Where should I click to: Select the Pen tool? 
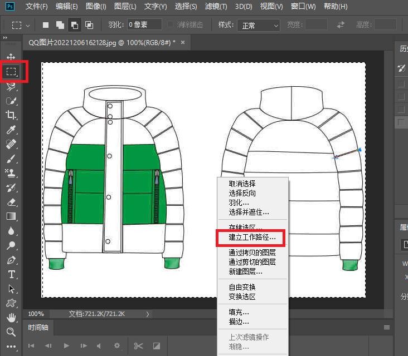click(x=11, y=260)
